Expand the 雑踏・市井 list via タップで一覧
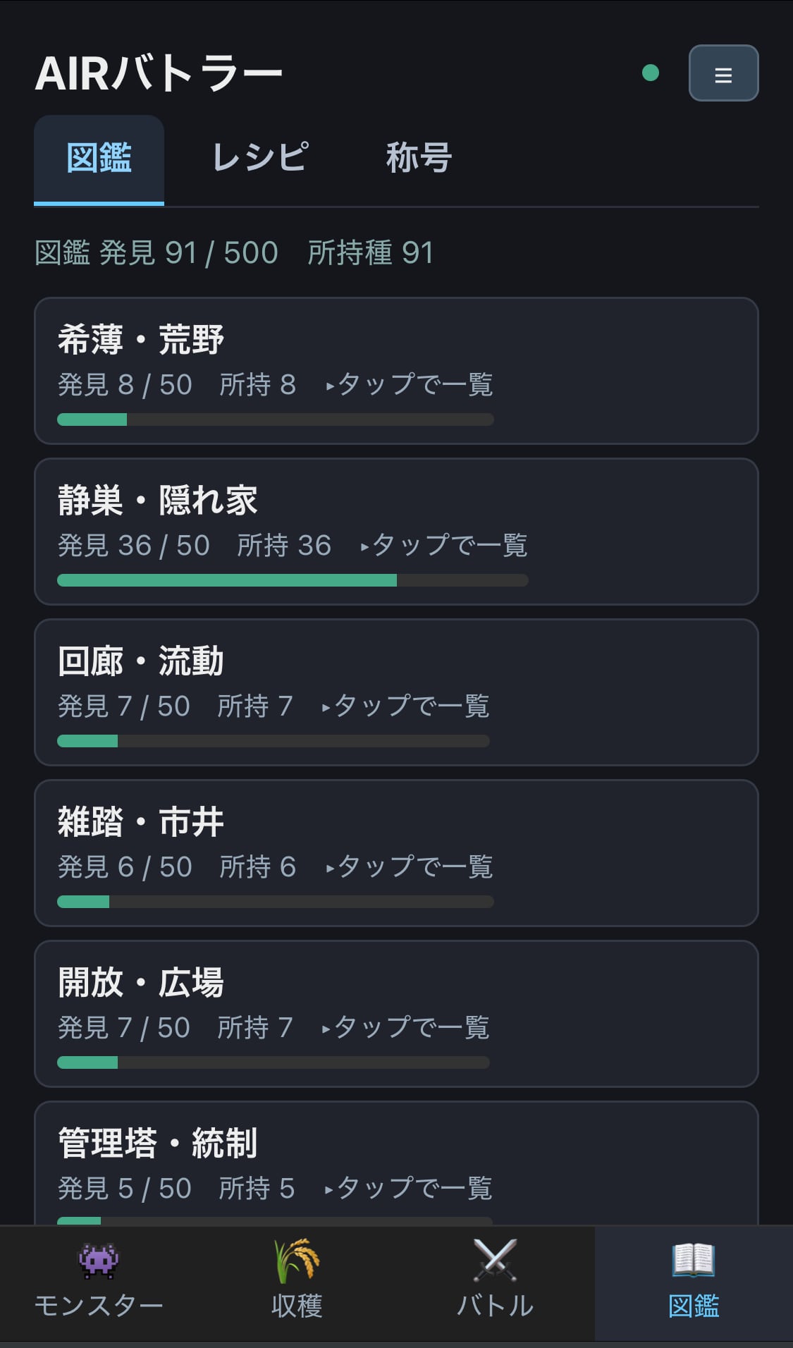 pyautogui.click(x=410, y=867)
